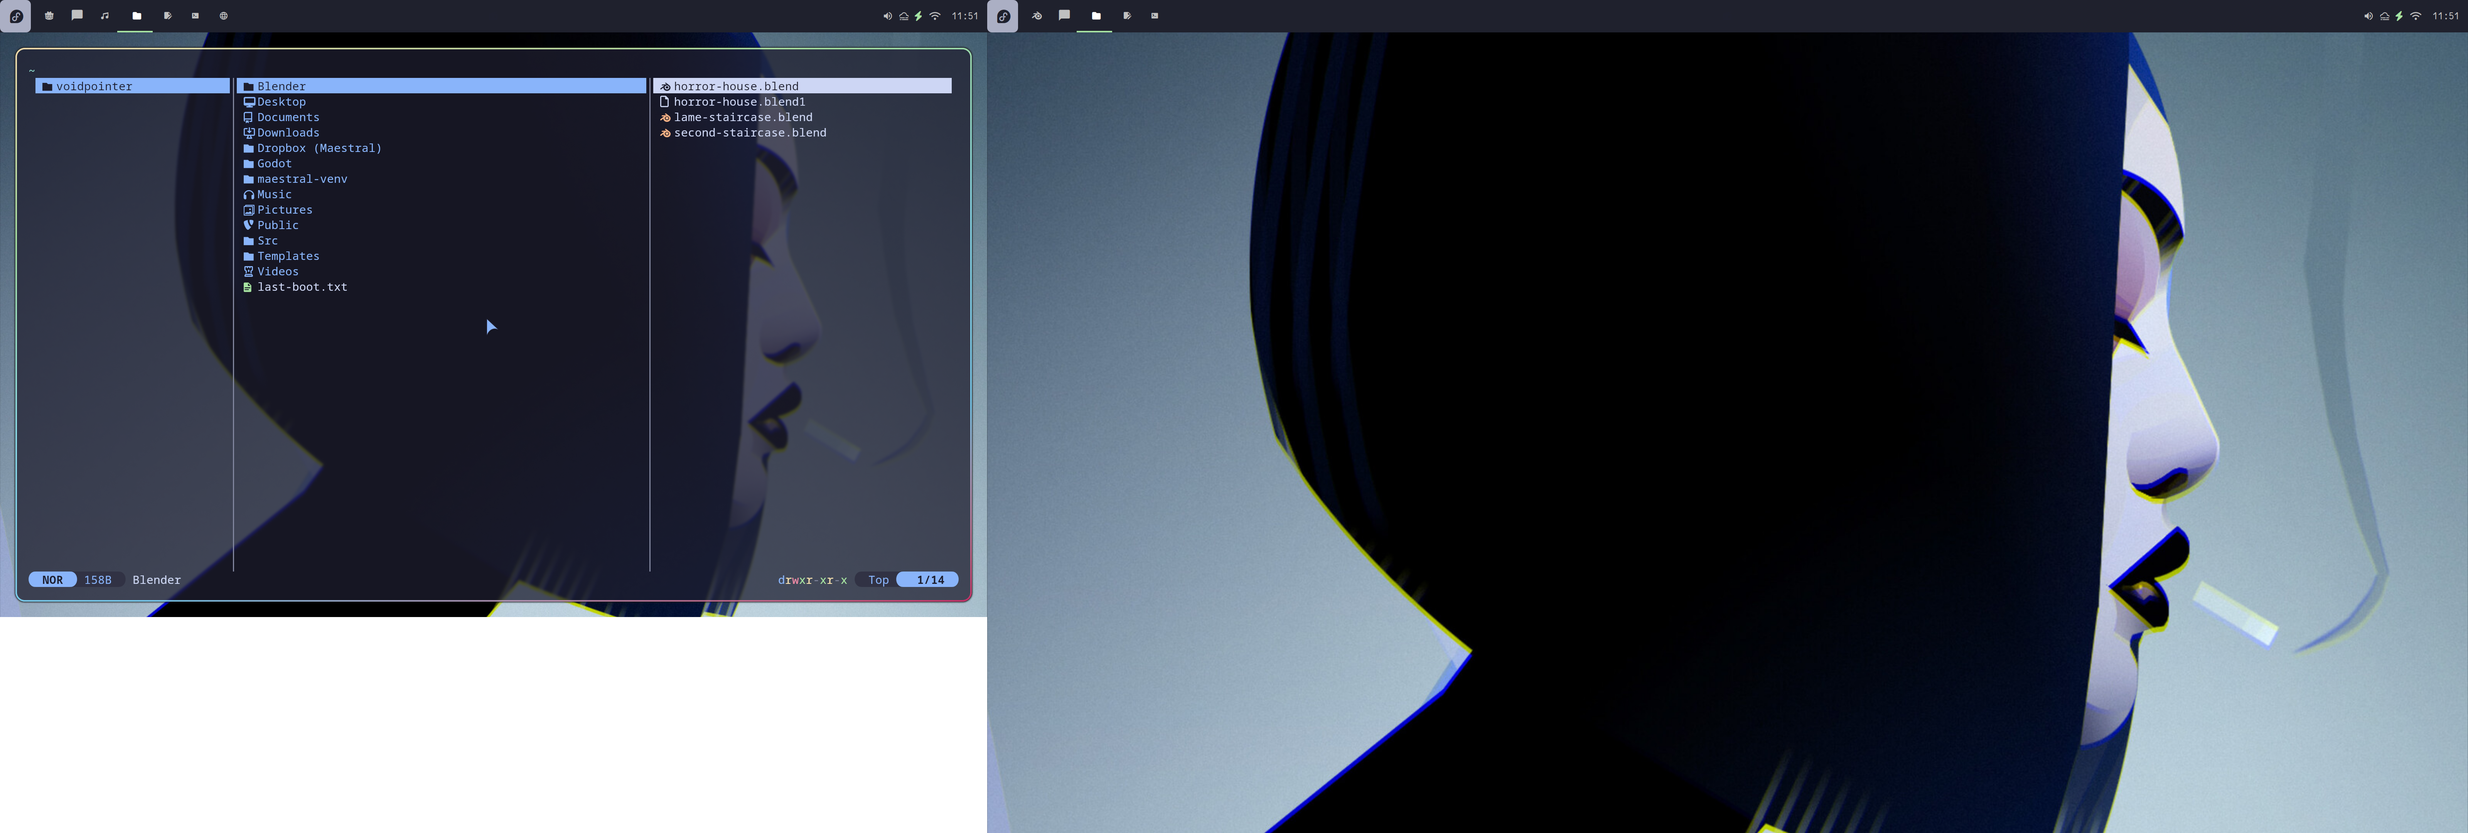This screenshot has width=2468, height=833.
Task: Click the Fedora logo on left monitor bar
Action: [16, 16]
